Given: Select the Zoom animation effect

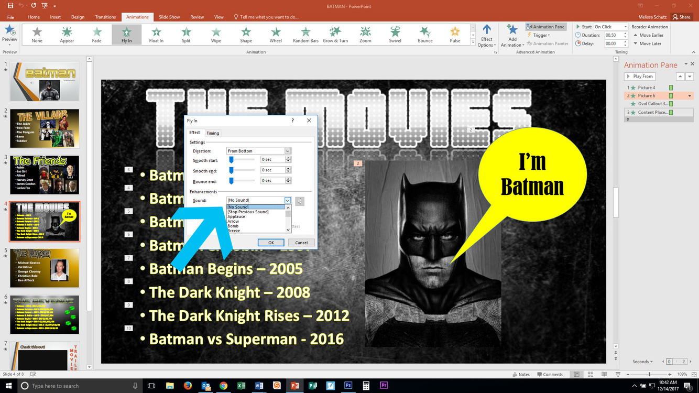Looking at the screenshot, I should click(x=365, y=35).
